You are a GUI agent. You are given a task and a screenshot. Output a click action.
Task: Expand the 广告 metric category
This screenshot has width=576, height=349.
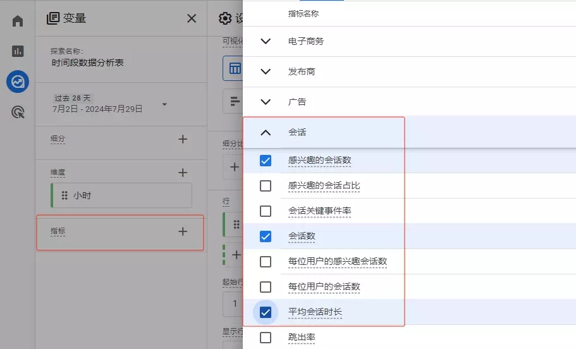[x=266, y=102]
